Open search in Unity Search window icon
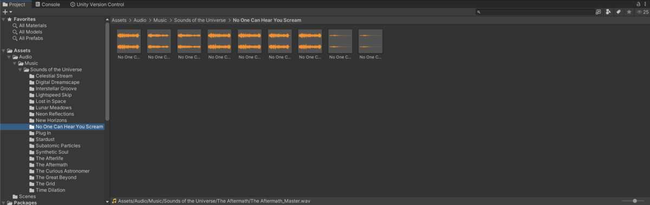 598,11
